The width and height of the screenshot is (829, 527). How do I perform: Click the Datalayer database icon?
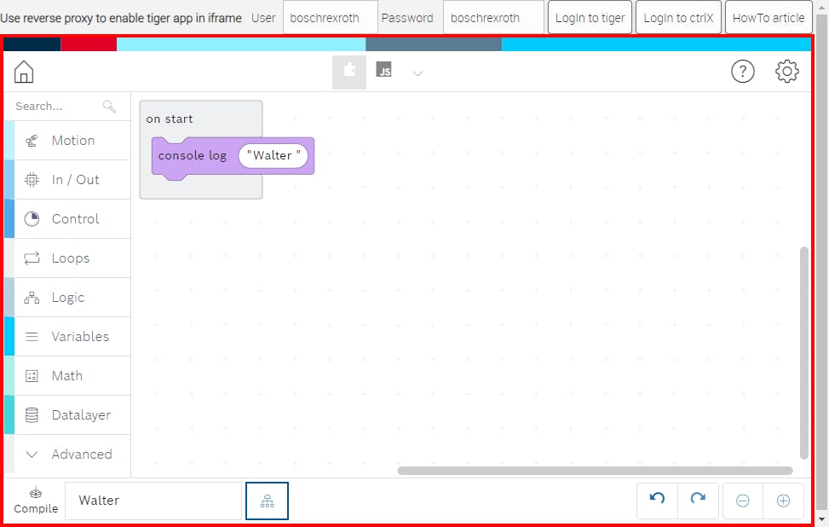tap(32, 414)
